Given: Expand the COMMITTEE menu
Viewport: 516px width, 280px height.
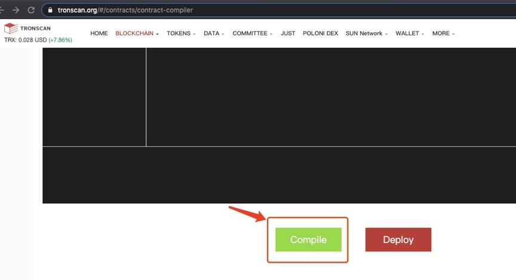Looking at the screenshot, I should click(252, 33).
